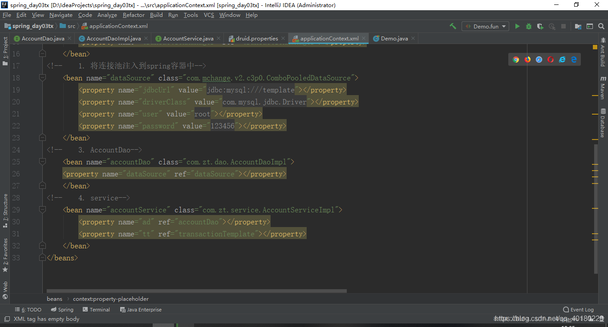
Task: Click fold end marker on line 32
Action: [x=42, y=246]
